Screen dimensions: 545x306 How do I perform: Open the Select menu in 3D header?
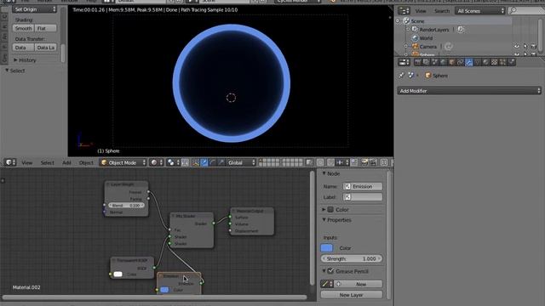pos(48,162)
